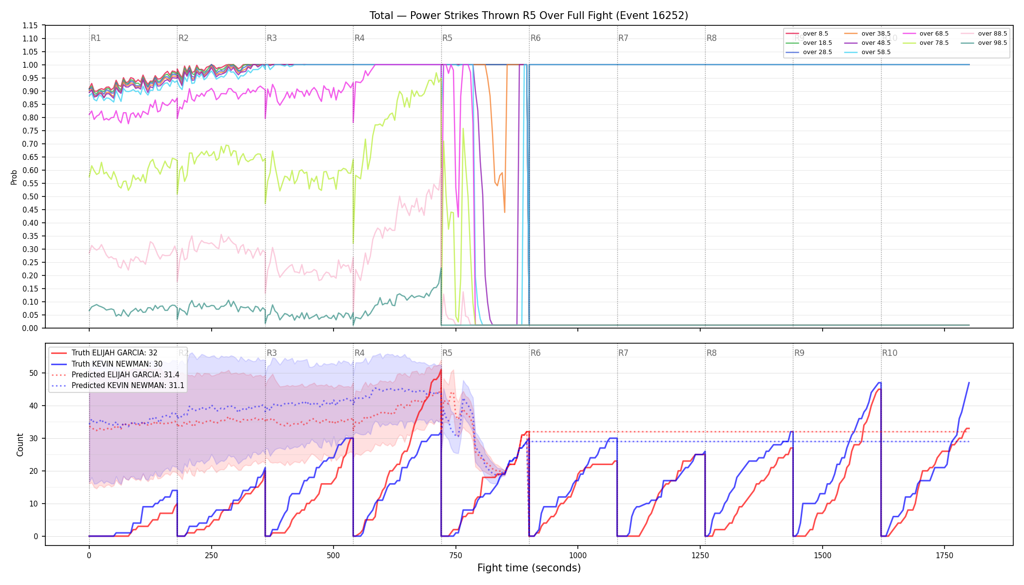Click 'Predicted ELIJAH GARCIA: 31.4' legend entry
1024x585 pixels.
[x=115, y=375]
